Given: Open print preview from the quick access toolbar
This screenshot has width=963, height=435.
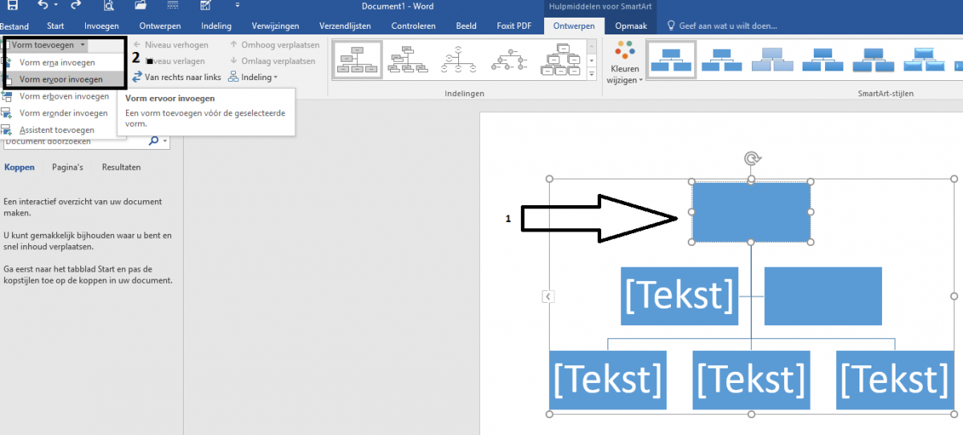Looking at the screenshot, I should pyautogui.click(x=108, y=6).
